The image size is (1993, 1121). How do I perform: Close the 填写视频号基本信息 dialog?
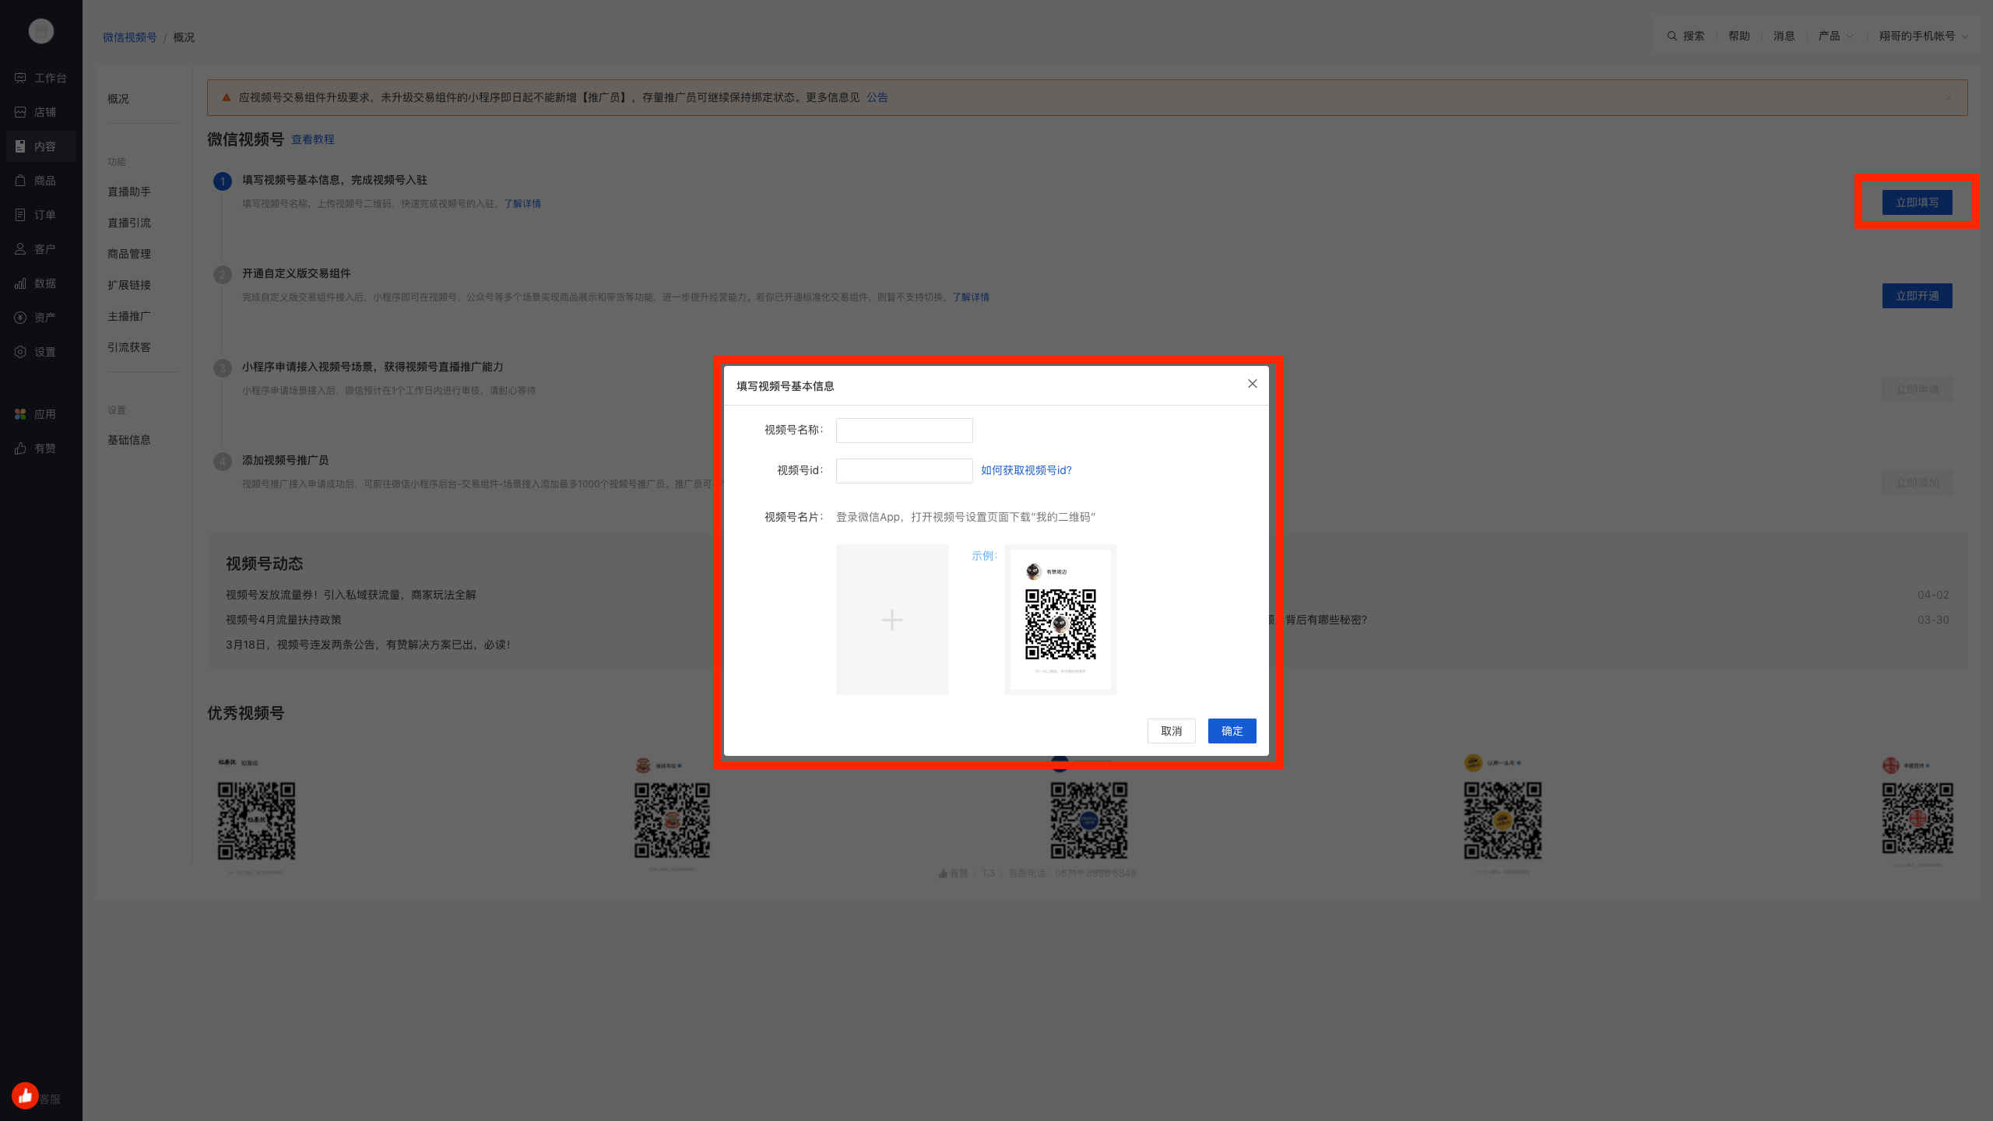[1253, 384]
